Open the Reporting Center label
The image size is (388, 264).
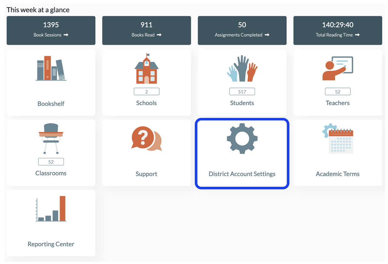pos(51,244)
